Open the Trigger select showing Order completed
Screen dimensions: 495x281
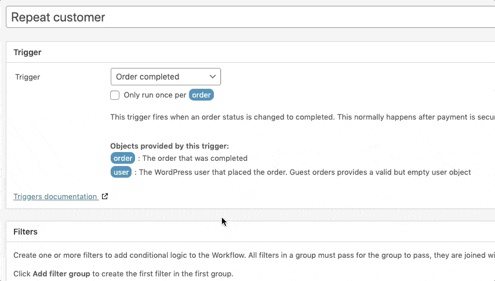(165, 77)
